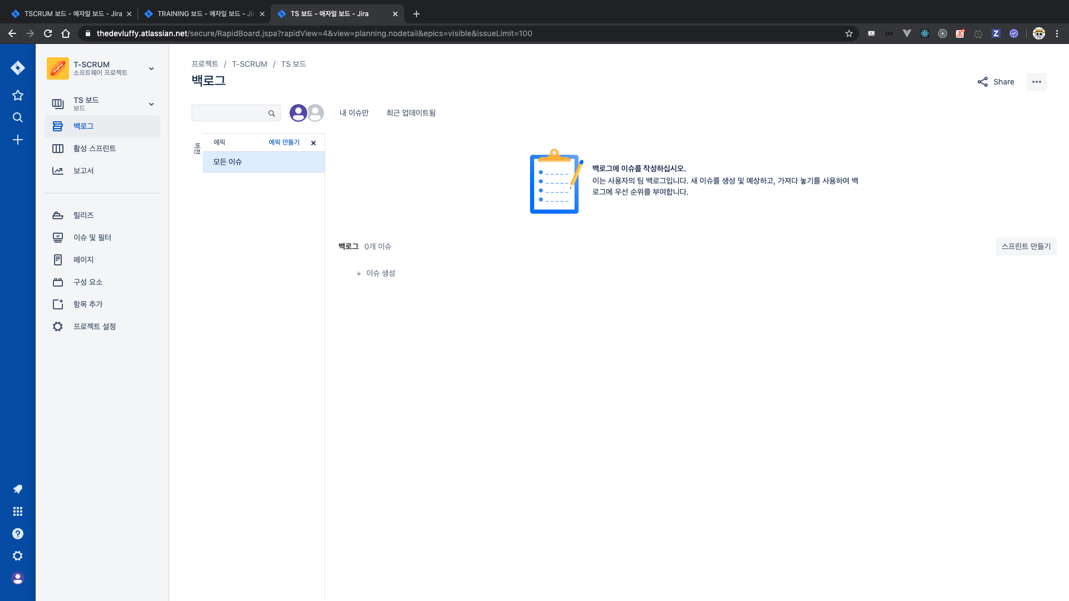Toggle the '최근 업데이트됨' quick filter
The height and width of the screenshot is (601, 1069).
coord(411,113)
